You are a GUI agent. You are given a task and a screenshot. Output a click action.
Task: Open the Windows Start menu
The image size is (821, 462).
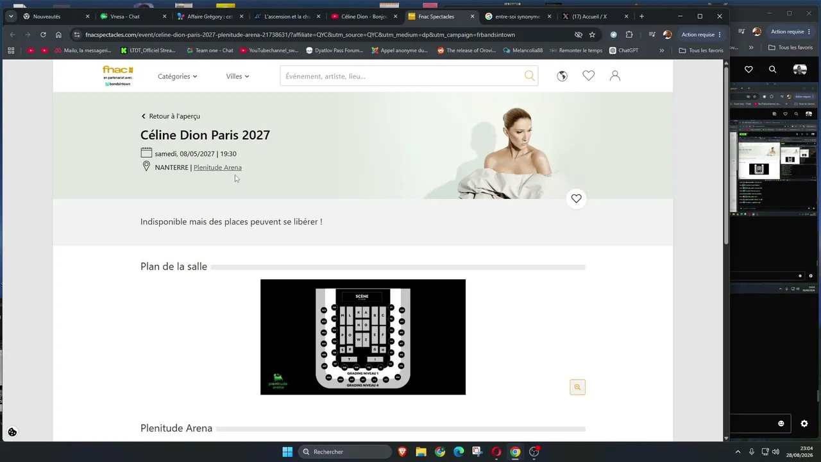click(x=287, y=452)
